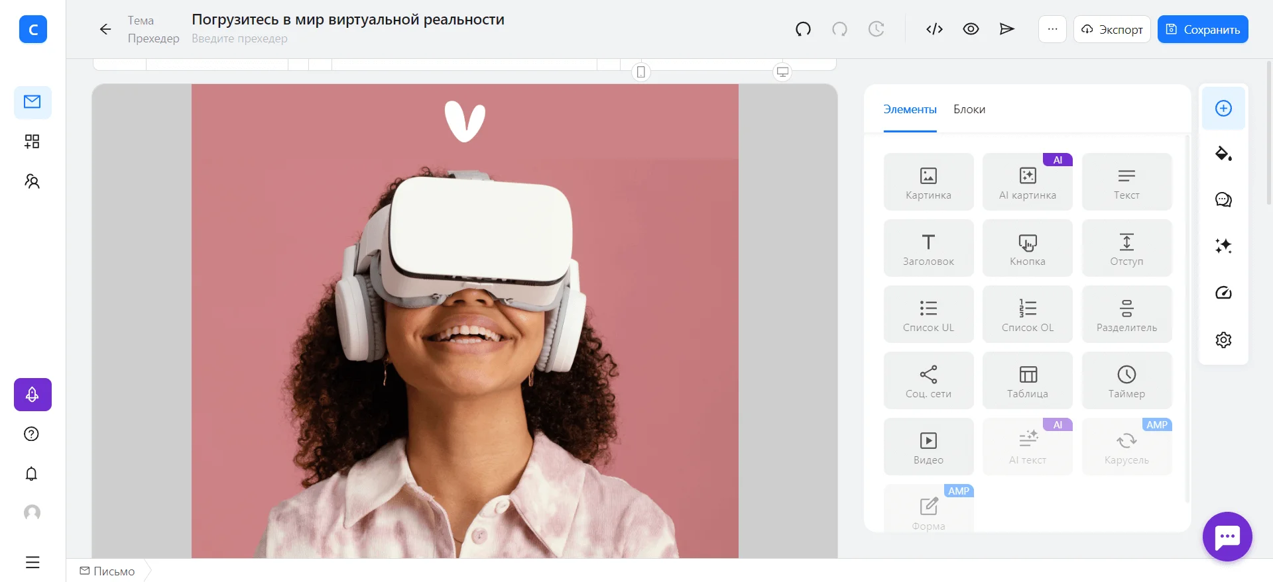Click the Письмо breadcrumb
This screenshot has height=582, width=1273.
coord(107,571)
